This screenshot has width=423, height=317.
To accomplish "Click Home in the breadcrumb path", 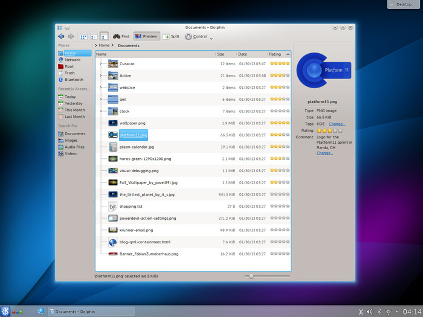I will point(105,45).
